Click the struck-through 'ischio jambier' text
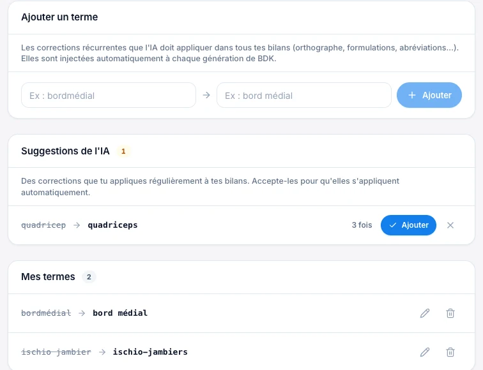This screenshot has width=483, height=370. [x=56, y=352]
